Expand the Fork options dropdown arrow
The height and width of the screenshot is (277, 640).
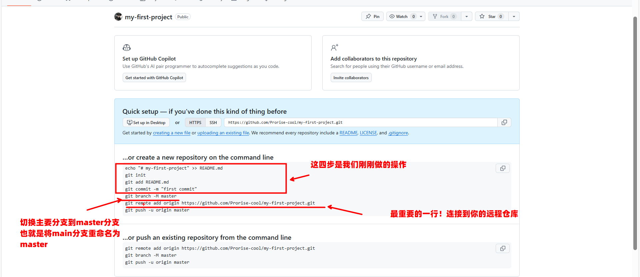[466, 17]
